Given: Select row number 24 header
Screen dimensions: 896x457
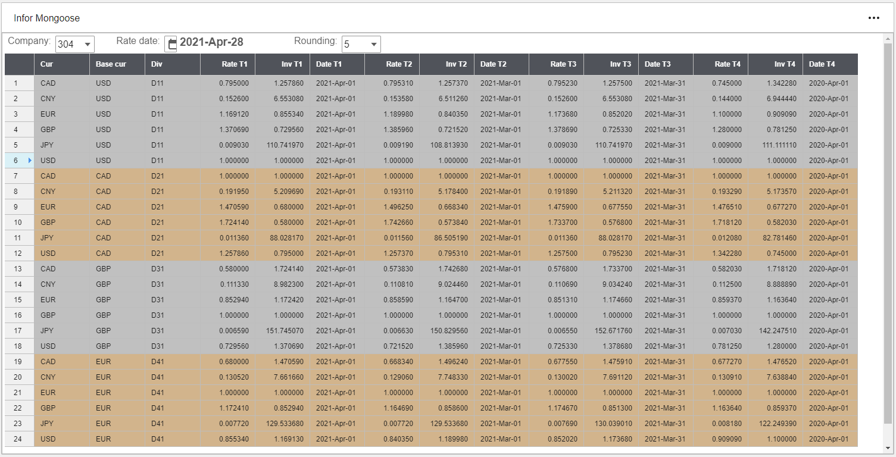Looking at the screenshot, I should pos(20,439).
